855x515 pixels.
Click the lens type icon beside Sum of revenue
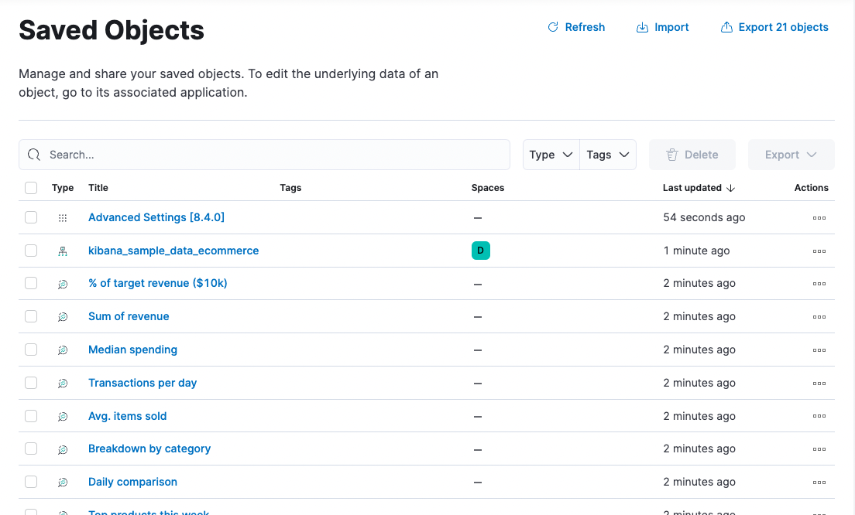63,317
